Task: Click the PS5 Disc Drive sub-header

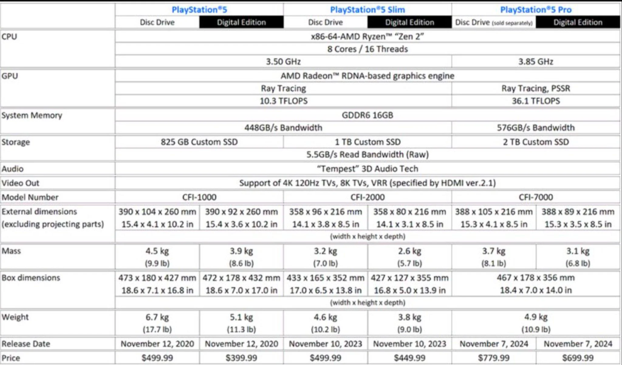Action: tap(157, 22)
